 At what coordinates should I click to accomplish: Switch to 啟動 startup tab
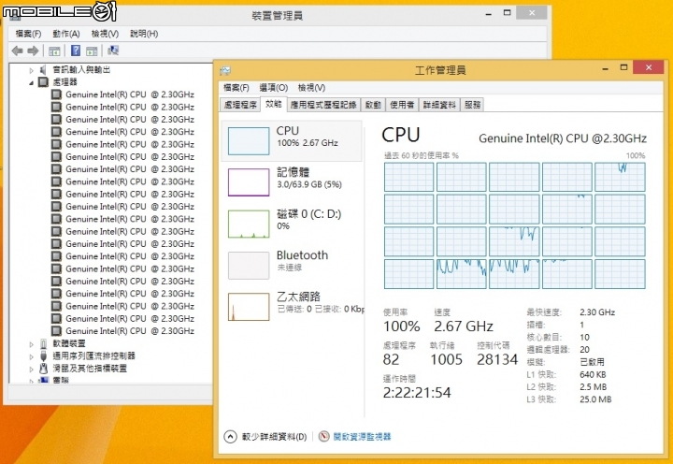(373, 105)
